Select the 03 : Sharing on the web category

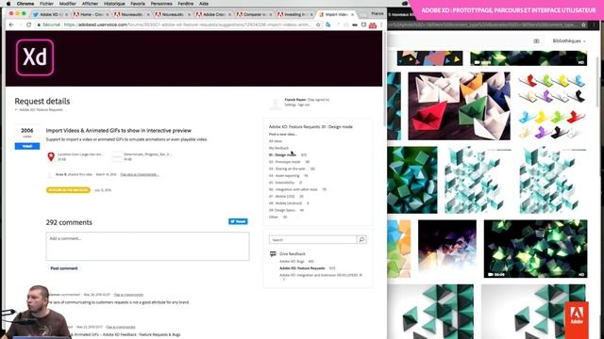point(287,169)
